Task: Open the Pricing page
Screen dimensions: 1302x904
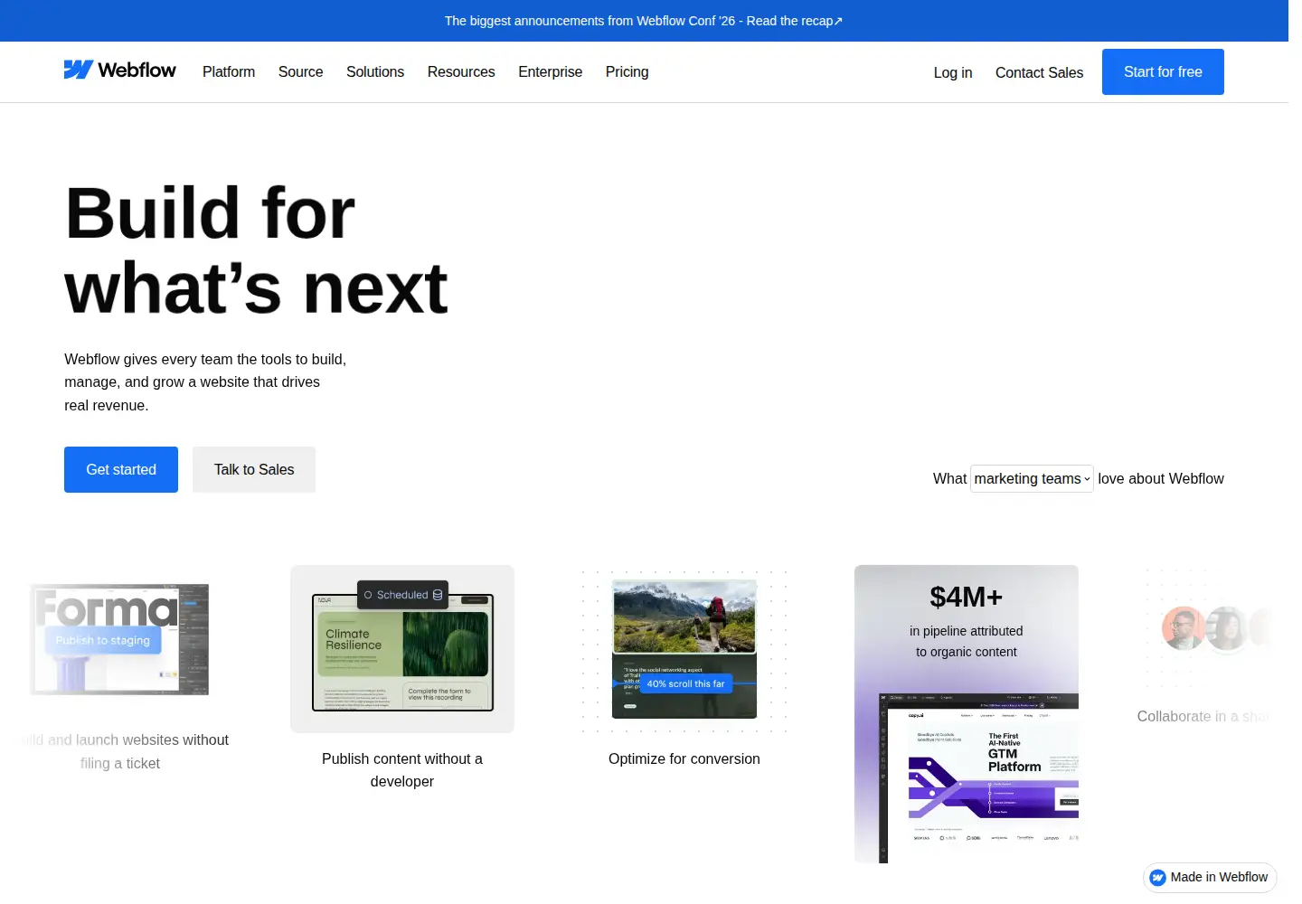Action: click(627, 71)
